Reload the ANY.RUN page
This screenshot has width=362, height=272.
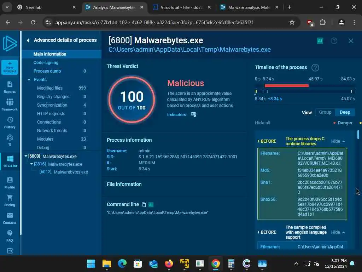tap(33, 22)
